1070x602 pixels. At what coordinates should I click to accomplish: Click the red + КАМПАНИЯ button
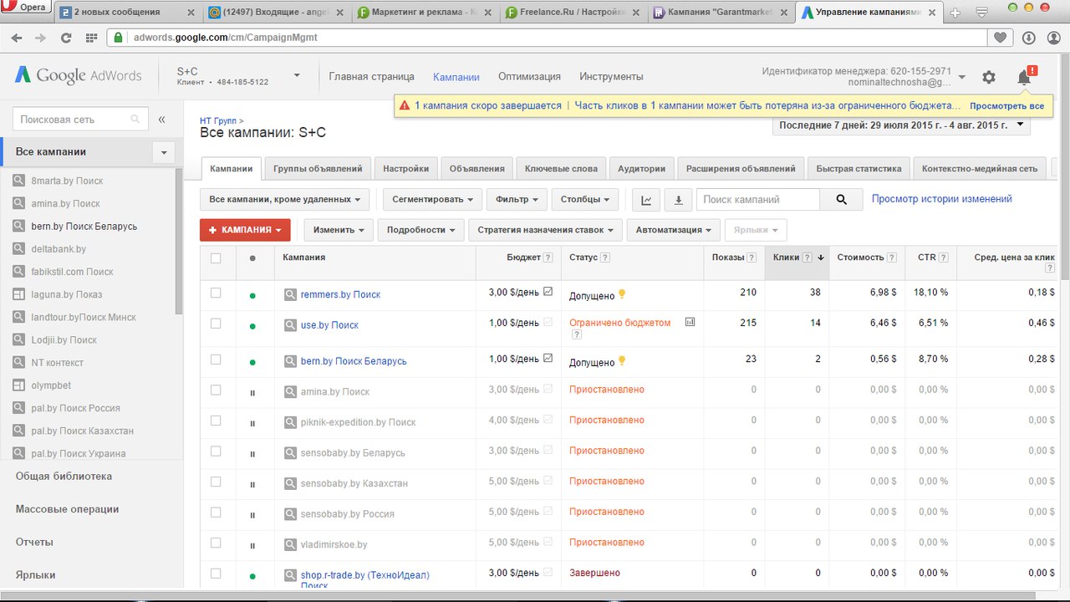245,230
